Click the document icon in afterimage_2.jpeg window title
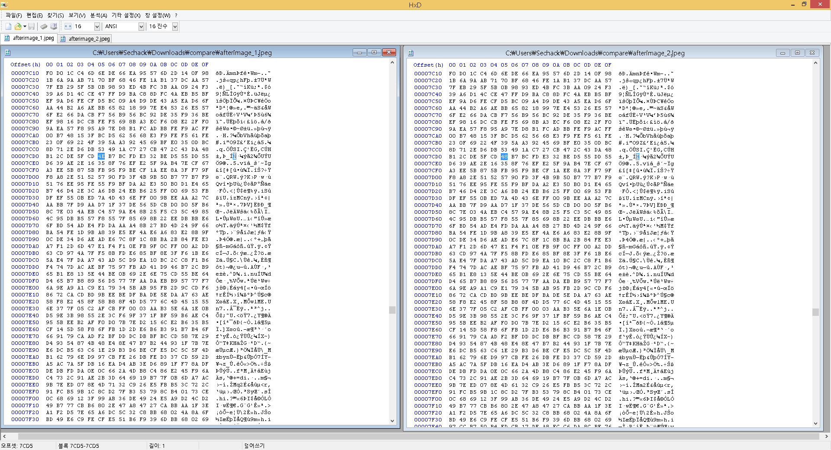This screenshot has height=450, width=831. pyautogui.click(x=411, y=53)
